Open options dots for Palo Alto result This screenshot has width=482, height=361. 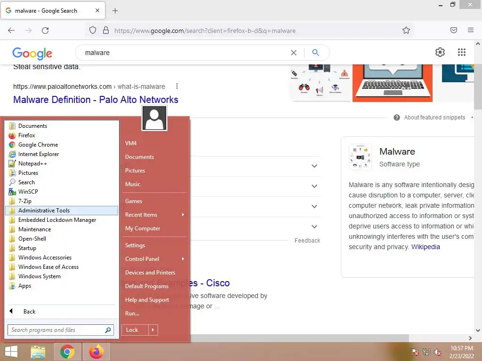pyautogui.click(x=177, y=86)
